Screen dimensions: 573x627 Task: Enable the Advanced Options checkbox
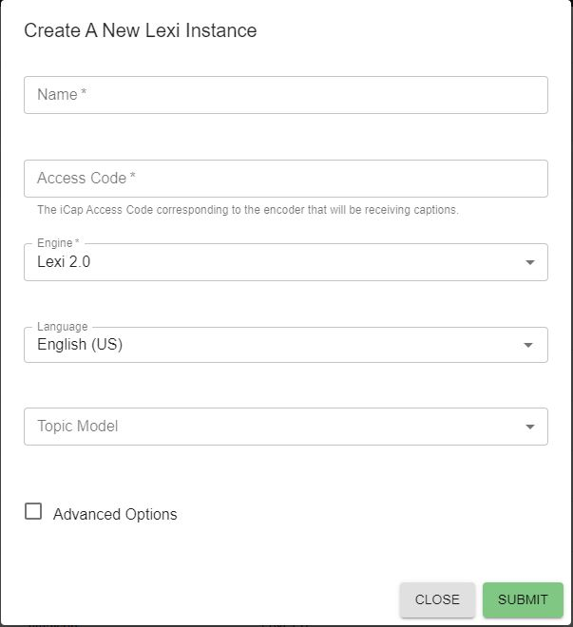(x=33, y=511)
